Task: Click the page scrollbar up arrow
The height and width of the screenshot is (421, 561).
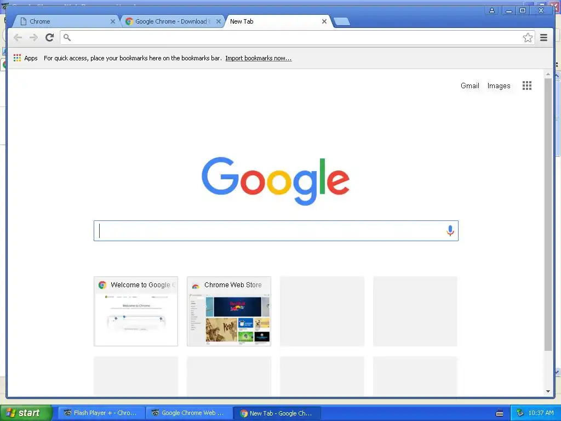Action: pos(548,74)
